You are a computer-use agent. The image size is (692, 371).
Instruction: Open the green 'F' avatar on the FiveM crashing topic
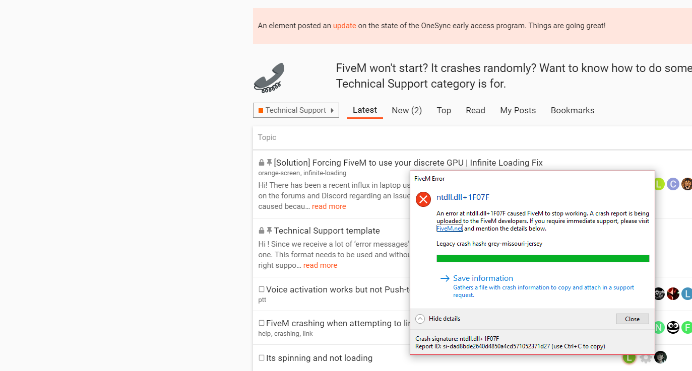(x=687, y=328)
